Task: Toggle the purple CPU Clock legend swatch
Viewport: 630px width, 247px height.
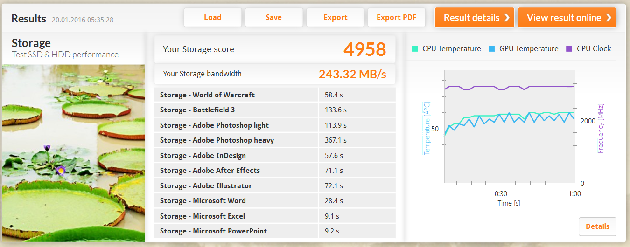Action: [569, 48]
